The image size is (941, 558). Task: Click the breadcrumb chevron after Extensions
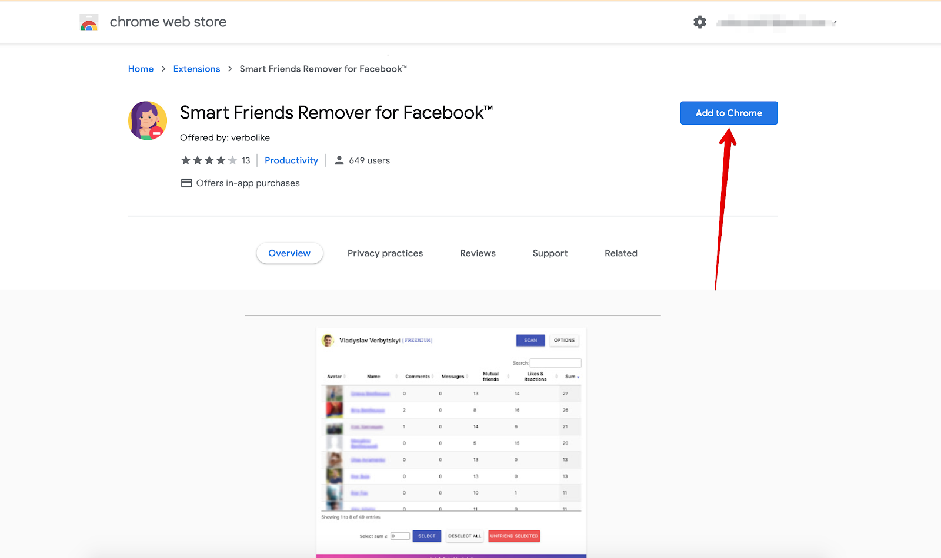[x=229, y=69]
